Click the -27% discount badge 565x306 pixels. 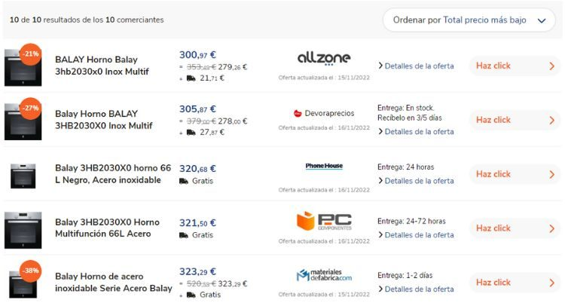point(30,109)
